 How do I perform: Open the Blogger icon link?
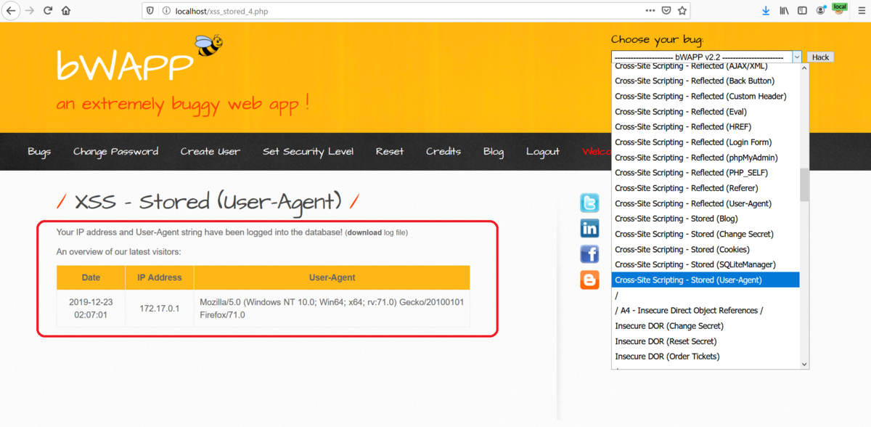click(589, 280)
